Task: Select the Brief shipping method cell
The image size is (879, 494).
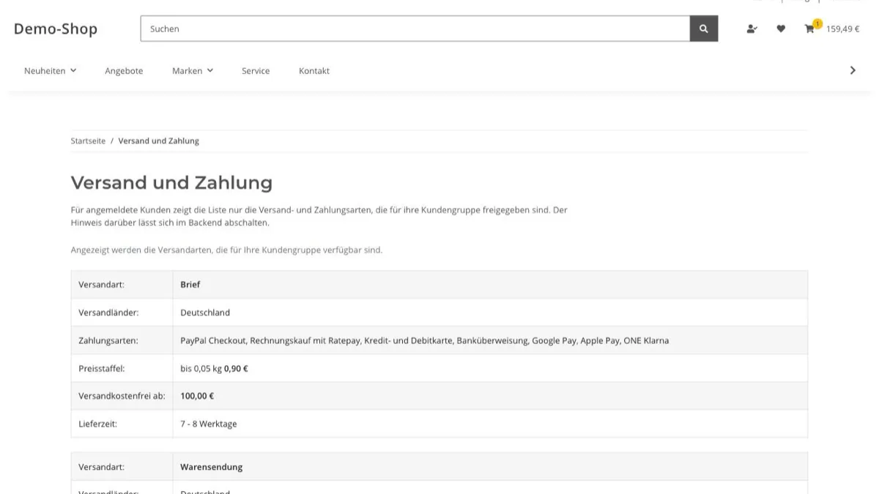Action: coord(490,285)
